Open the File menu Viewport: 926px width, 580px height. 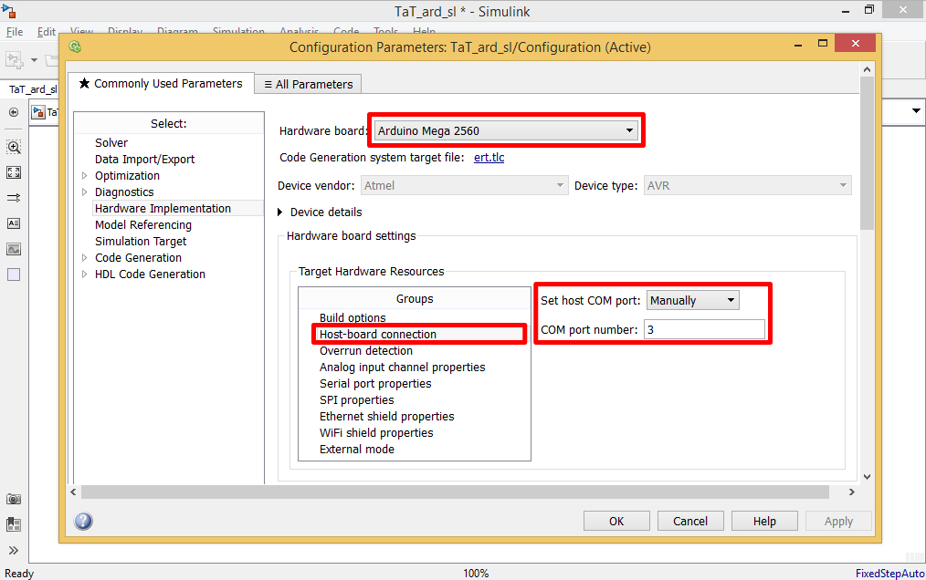coord(15,32)
